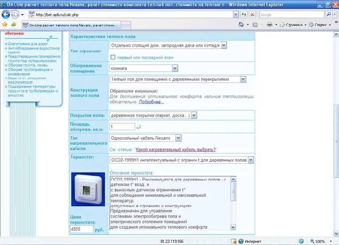Open the Сервис menu
The image size is (339, 245).
tap(320, 25)
